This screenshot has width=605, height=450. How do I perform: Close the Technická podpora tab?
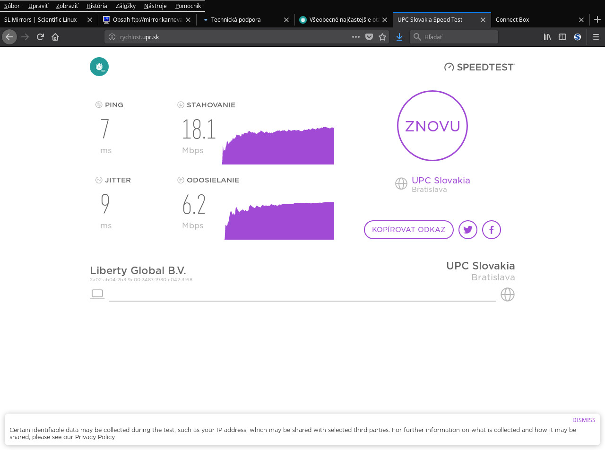click(x=286, y=20)
